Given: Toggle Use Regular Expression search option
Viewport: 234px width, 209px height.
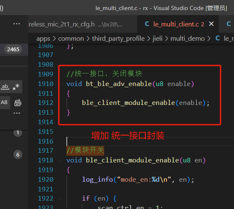Looking at the screenshot, I should coord(16,87).
